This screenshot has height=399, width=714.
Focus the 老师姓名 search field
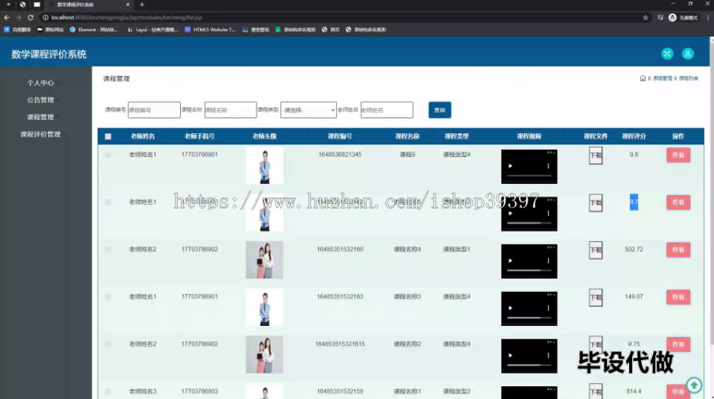tap(386, 109)
